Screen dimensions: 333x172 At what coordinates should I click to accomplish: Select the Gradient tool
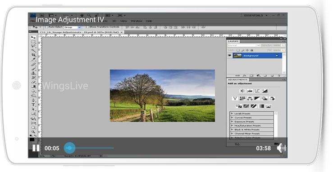33,86
